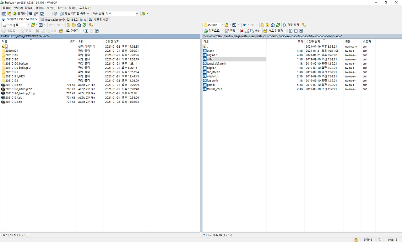Open the 로컬(L) menu
This screenshot has height=242, width=402.
click(7, 8)
